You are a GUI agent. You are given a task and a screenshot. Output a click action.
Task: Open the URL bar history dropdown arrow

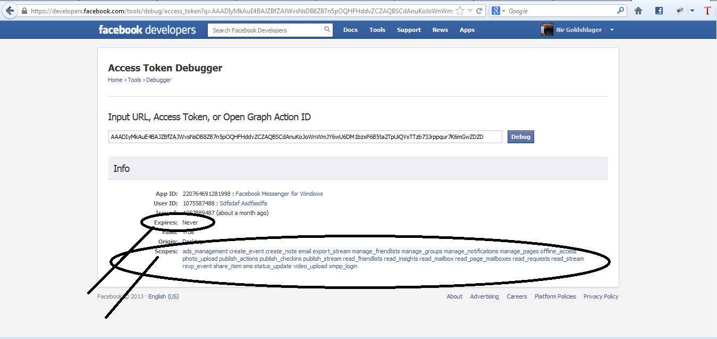[x=470, y=11]
